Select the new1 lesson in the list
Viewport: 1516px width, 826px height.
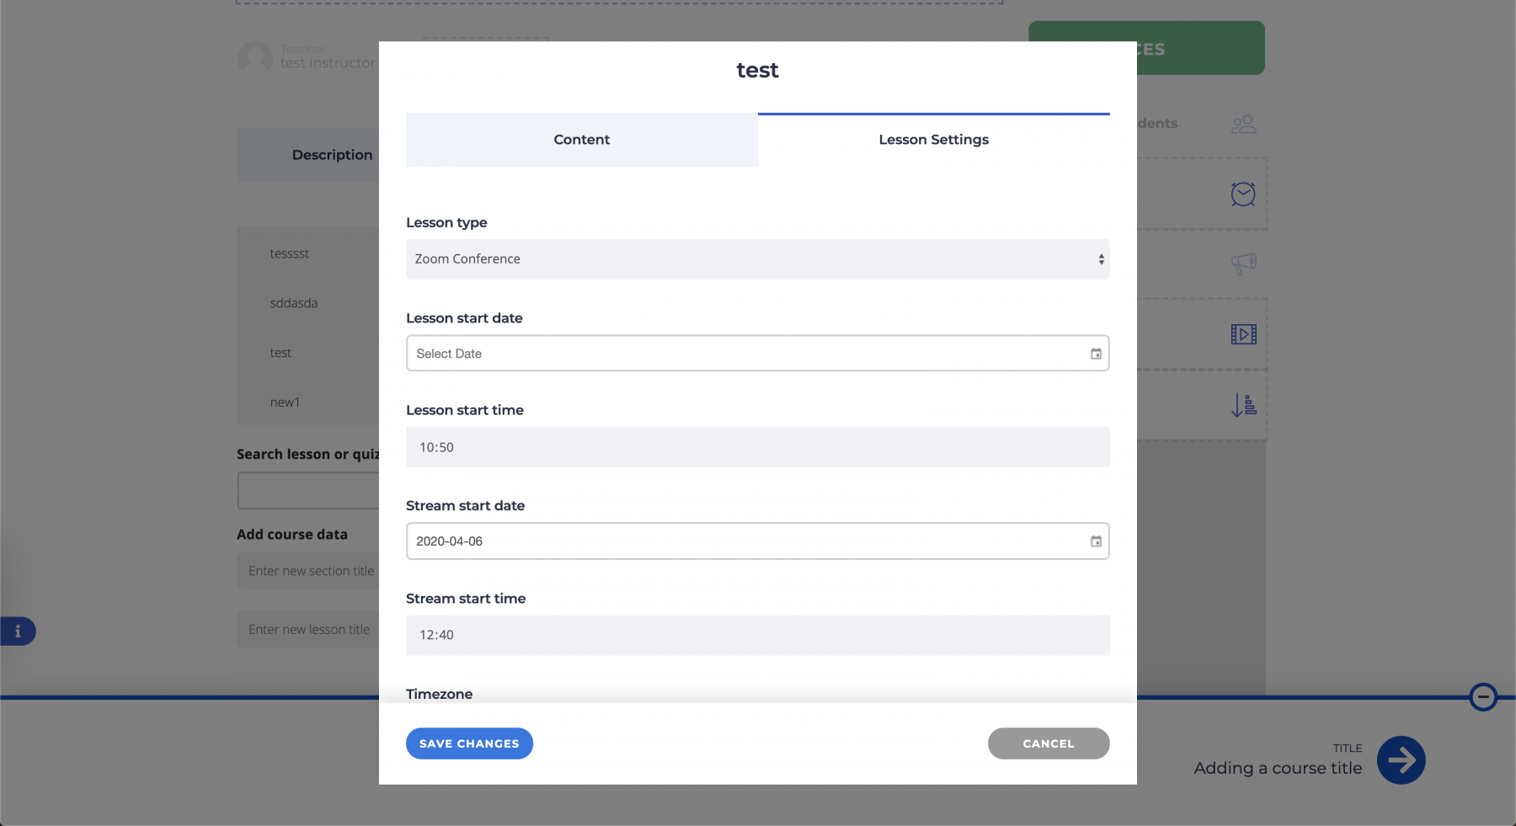click(285, 402)
